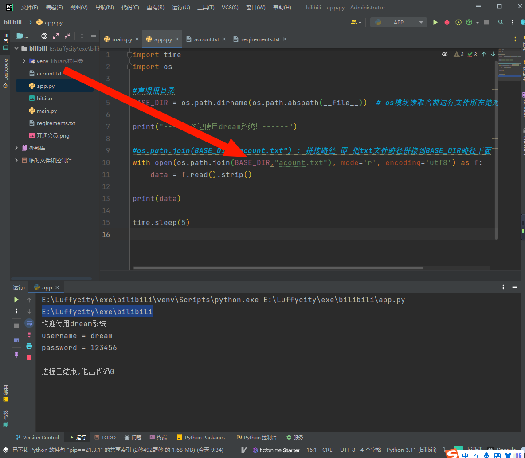The height and width of the screenshot is (458, 525).
Task: Toggle soft-wrap in the run console
Action: tap(29, 323)
